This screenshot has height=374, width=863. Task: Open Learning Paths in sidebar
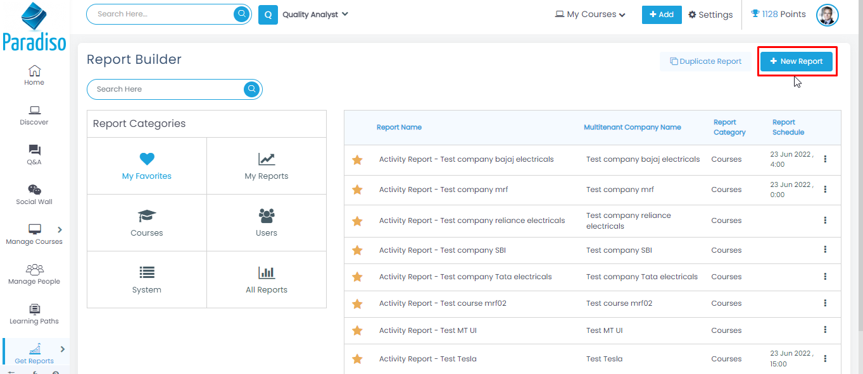click(x=34, y=314)
